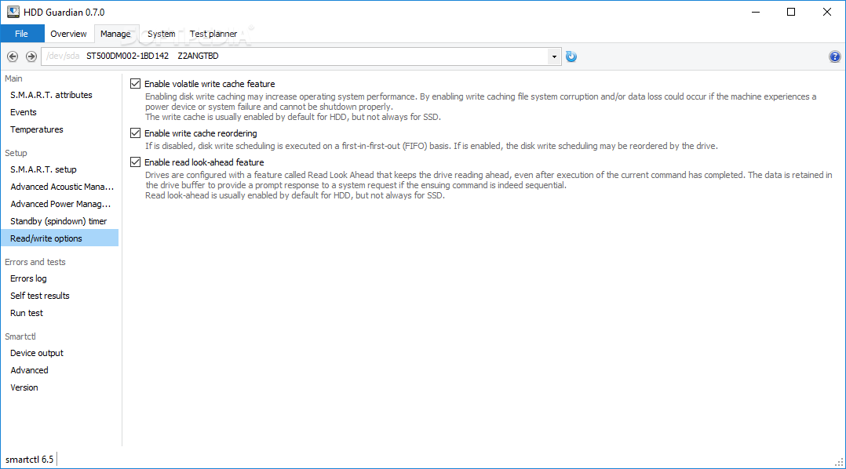This screenshot has width=846, height=469.
Task: Open help via the blue question icon
Action: (834, 56)
